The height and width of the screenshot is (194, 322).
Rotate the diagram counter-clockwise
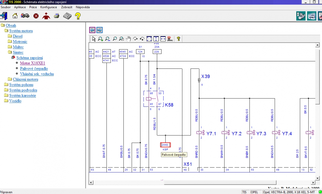142,39
